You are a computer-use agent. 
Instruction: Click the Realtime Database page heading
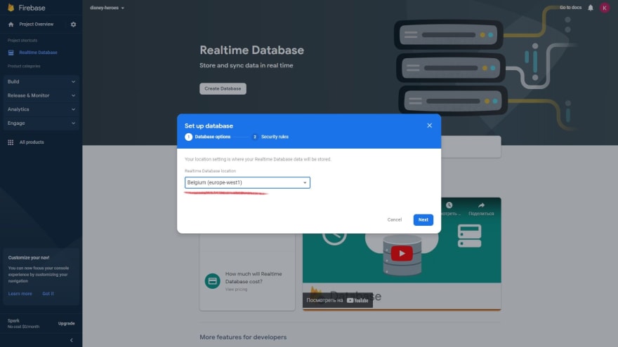(251, 50)
